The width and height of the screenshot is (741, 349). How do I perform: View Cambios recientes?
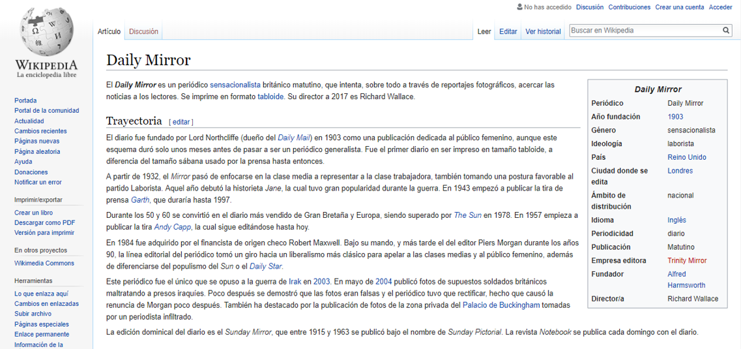pyautogui.click(x=40, y=131)
